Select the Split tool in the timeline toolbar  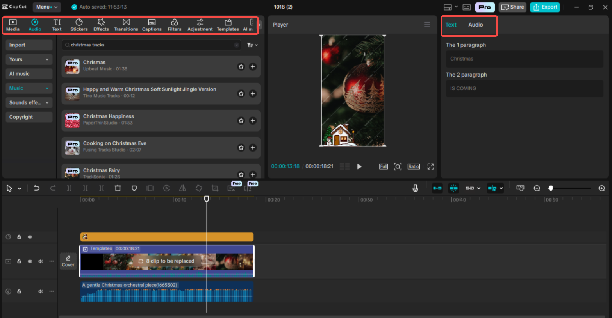pos(69,188)
